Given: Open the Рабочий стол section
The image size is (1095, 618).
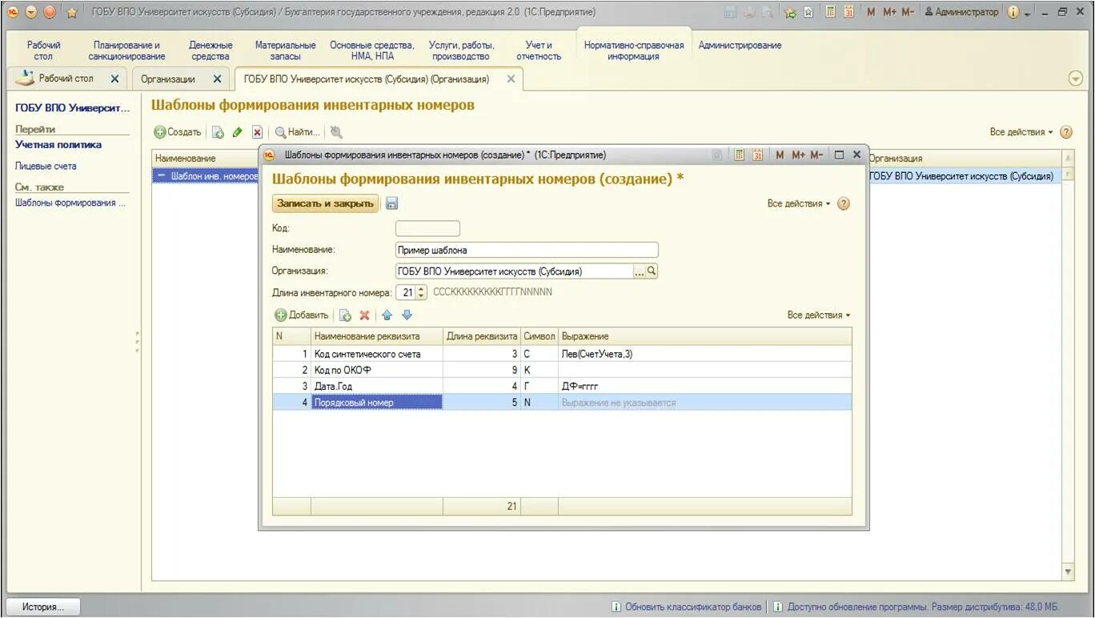Looking at the screenshot, I should [43, 51].
